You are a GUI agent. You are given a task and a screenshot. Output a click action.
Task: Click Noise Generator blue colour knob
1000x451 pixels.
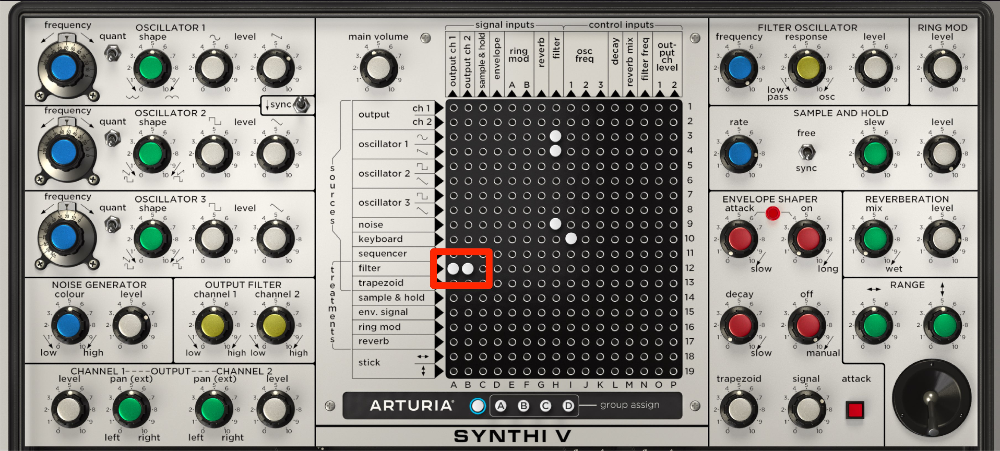click(x=69, y=325)
